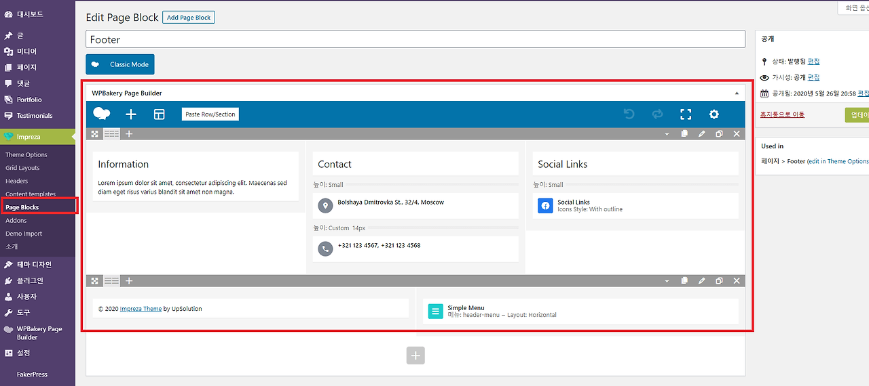869x386 pixels.
Task: Change column layout of the copyright row
Action: pos(111,281)
